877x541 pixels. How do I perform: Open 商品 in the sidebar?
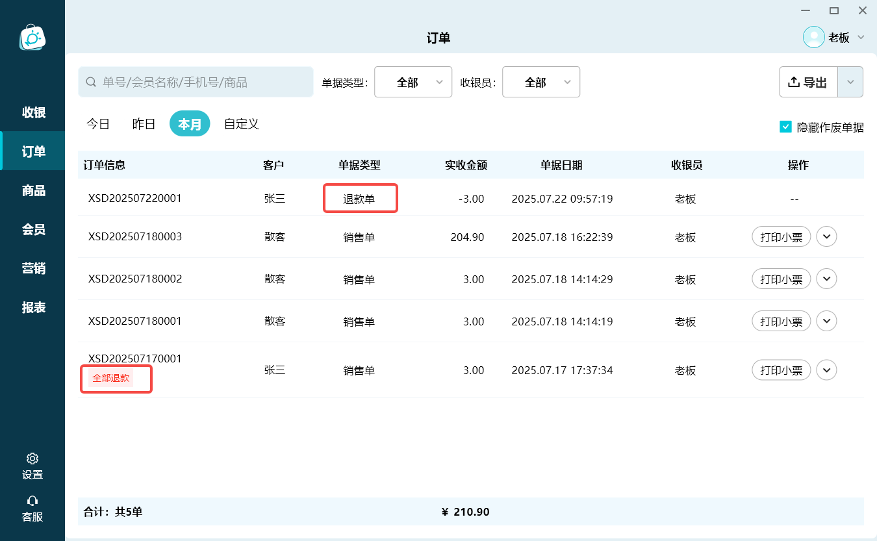(x=34, y=190)
